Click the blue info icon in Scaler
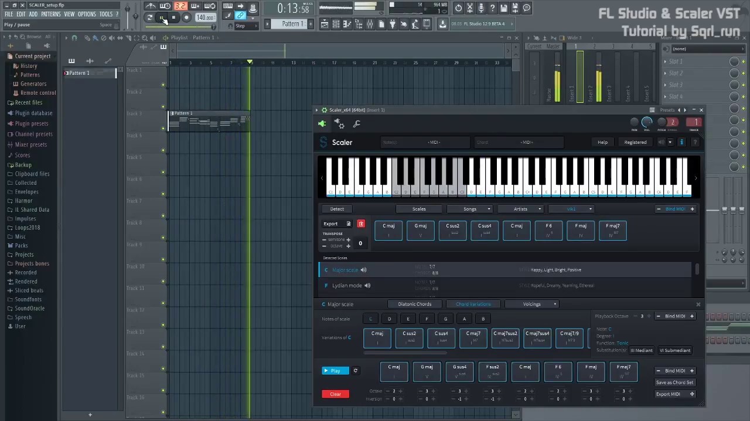The width and height of the screenshot is (750, 421). coord(681,142)
